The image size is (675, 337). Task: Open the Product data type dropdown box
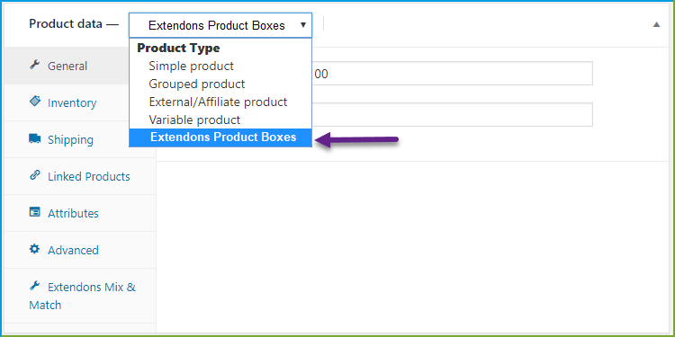point(220,25)
